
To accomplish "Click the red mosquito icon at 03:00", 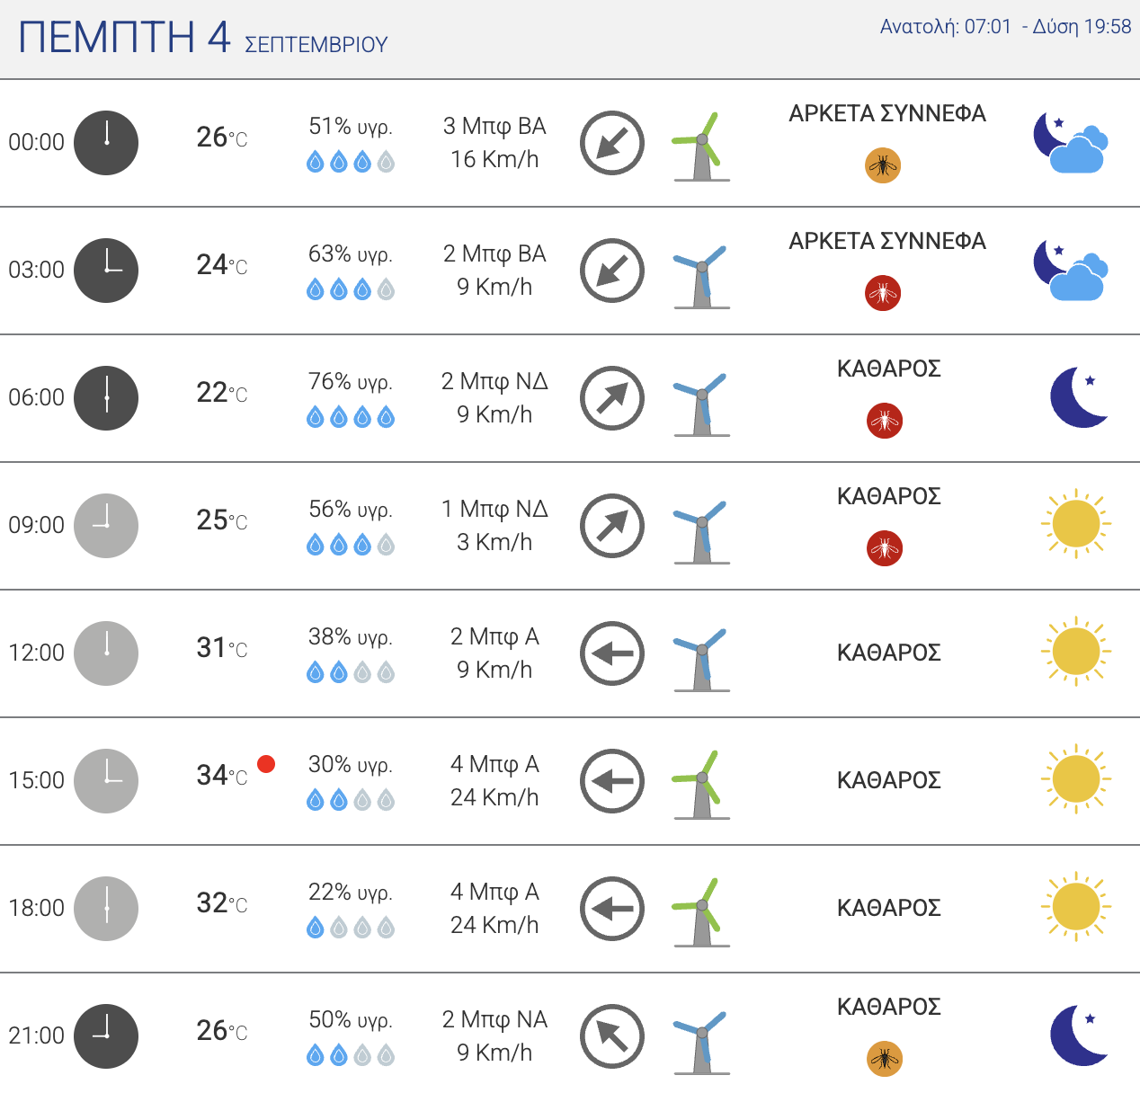I will [883, 293].
